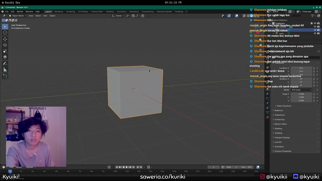Expand the Delta Transform panel
The image size is (322, 181).
click(284, 106)
